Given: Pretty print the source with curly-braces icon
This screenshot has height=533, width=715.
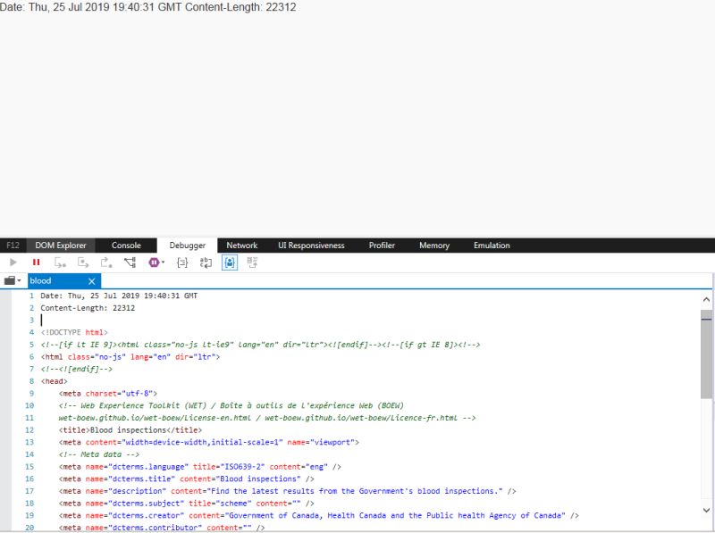Looking at the screenshot, I should pyautogui.click(x=182, y=262).
